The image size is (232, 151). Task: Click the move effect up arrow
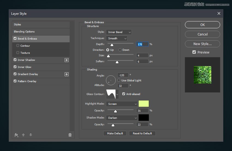point(23,135)
